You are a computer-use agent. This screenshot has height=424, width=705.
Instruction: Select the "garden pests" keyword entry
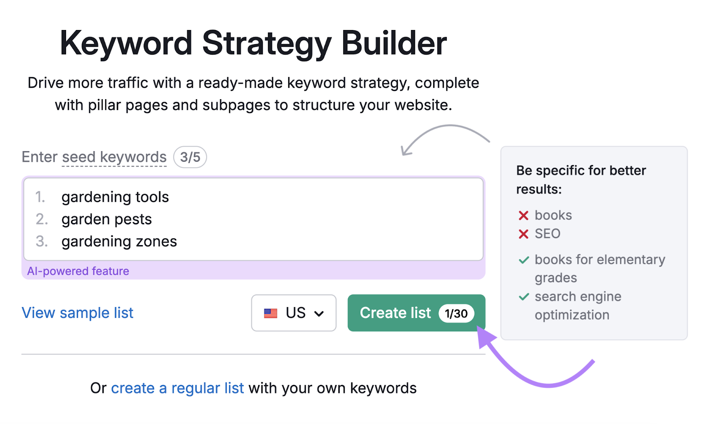[x=106, y=219]
